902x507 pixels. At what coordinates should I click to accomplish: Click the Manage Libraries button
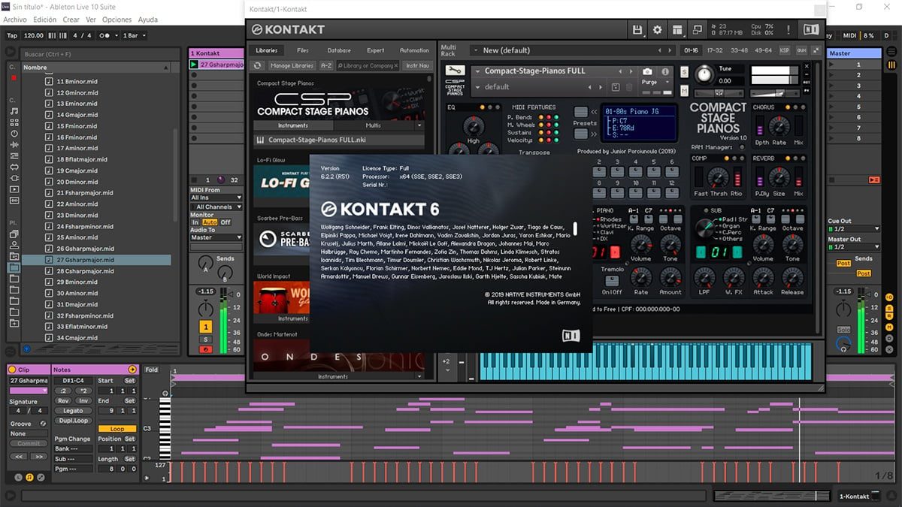point(292,66)
